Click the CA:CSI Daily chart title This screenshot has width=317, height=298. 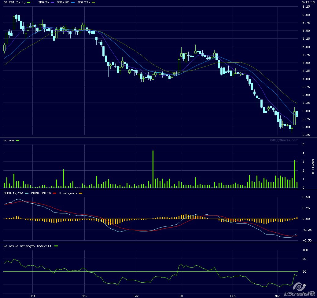coord(14,2)
